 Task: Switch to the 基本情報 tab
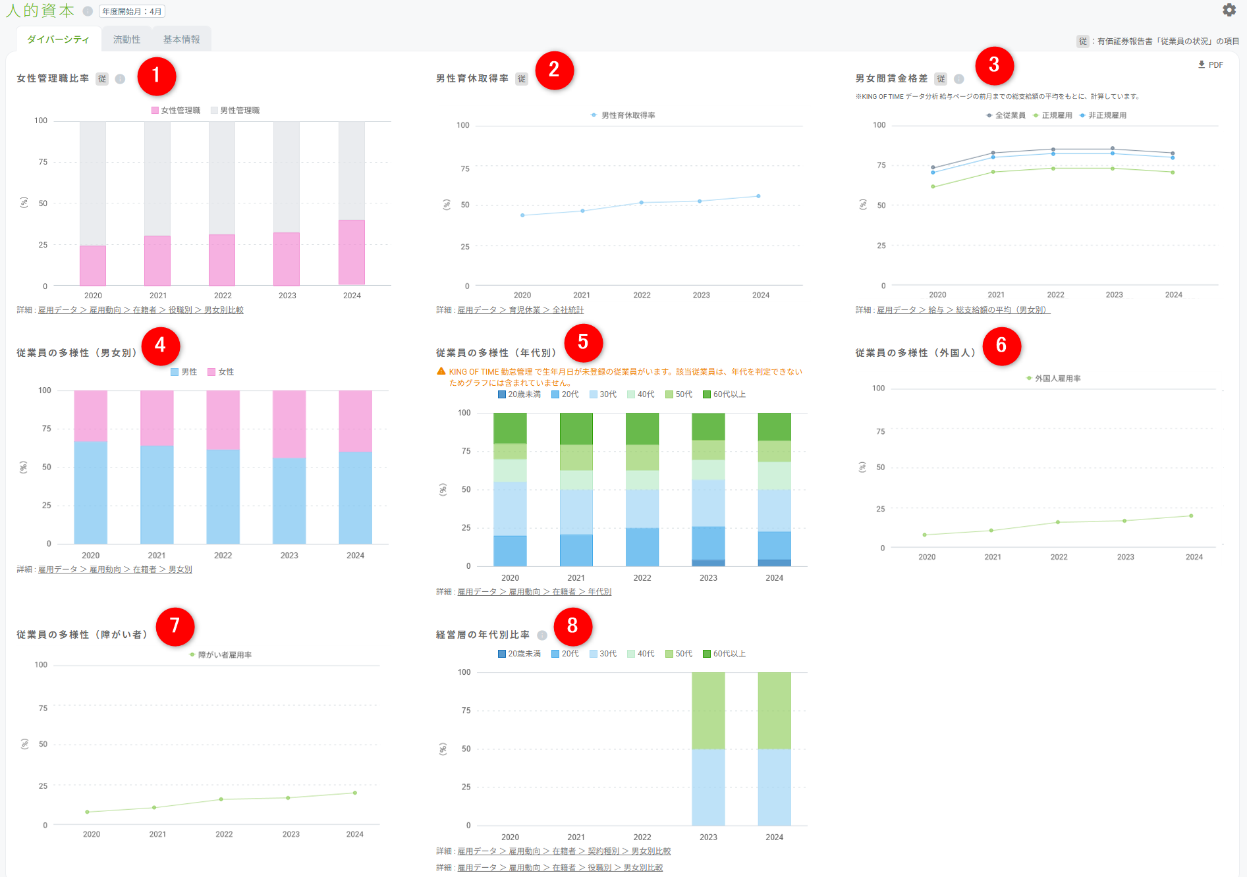(181, 40)
